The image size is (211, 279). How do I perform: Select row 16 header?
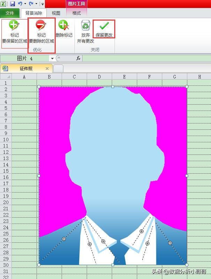6,177
